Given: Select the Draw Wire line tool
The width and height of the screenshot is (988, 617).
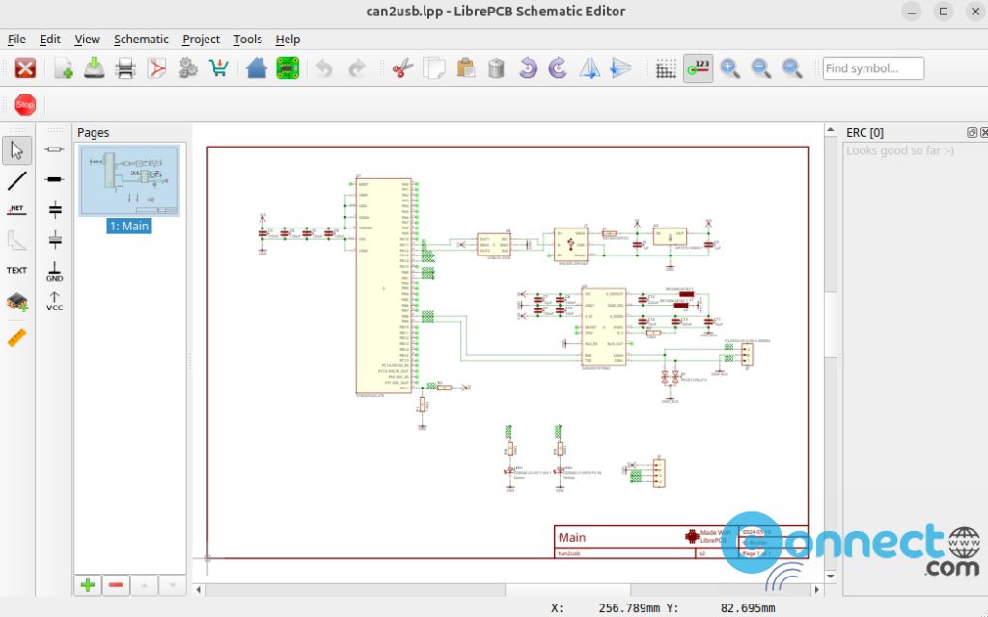Looking at the screenshot, I should coord(17,181).
